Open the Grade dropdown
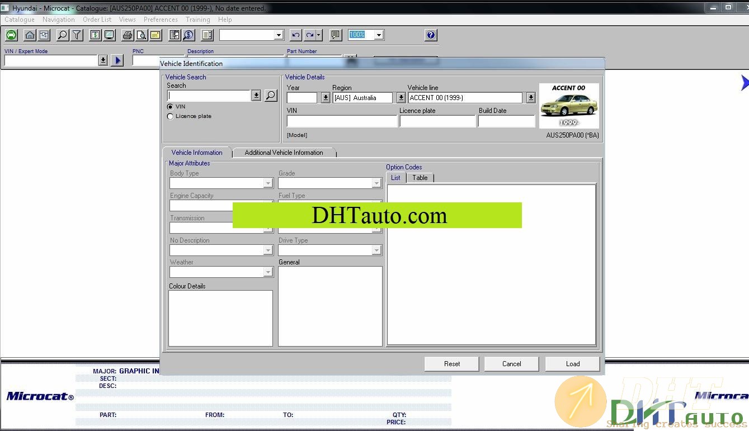The width and height of the screenshot is (749, 431). point(376,183)
